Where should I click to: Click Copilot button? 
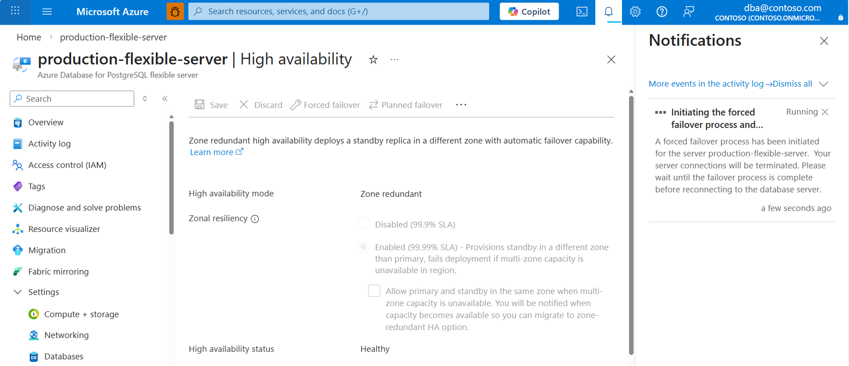[x=529, y=11]
